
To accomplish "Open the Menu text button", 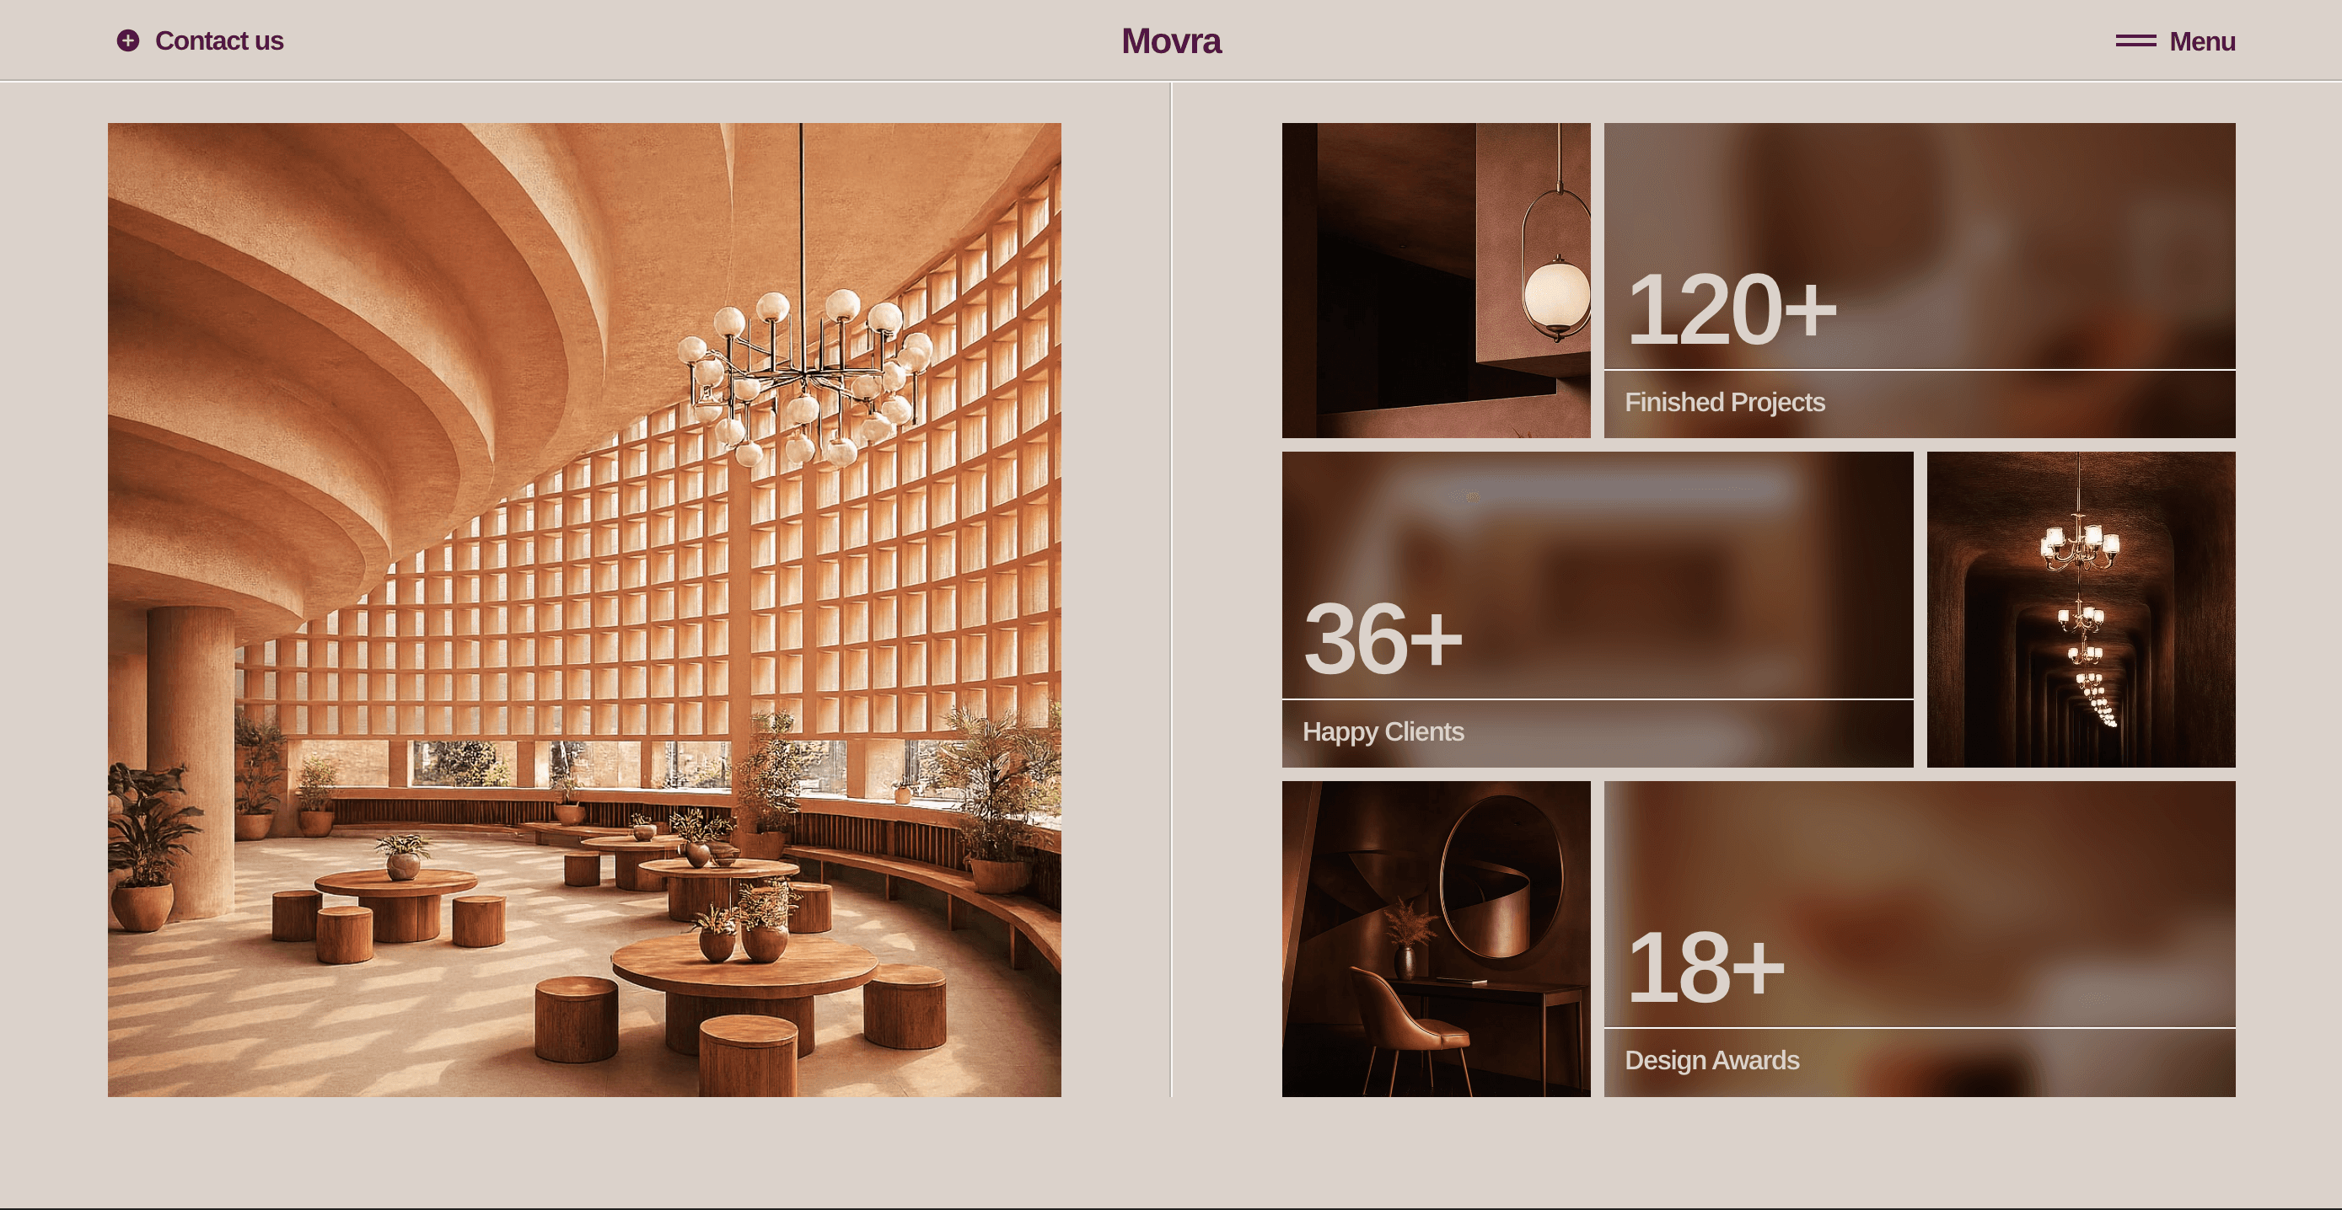I will coord(2201,42).
